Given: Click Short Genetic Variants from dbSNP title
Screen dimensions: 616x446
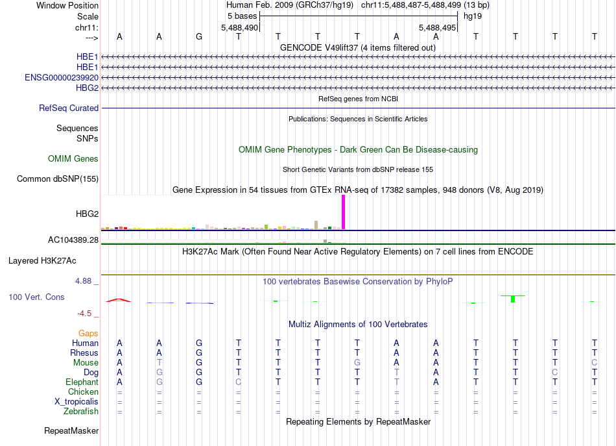Looking at the screenshot, I should (358, 169).
